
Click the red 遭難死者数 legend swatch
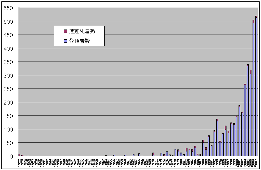[x=66, y=31]
